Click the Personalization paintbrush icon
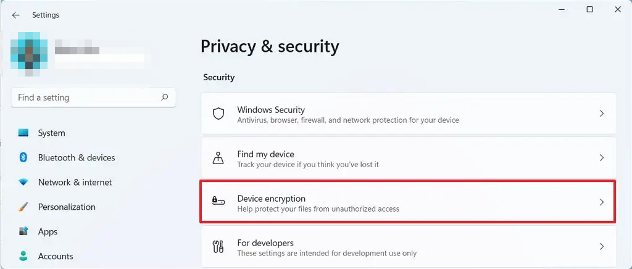 tap(23, 207)
